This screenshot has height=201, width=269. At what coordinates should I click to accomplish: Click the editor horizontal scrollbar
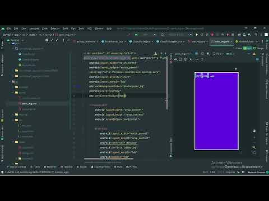tap(109, 159)
